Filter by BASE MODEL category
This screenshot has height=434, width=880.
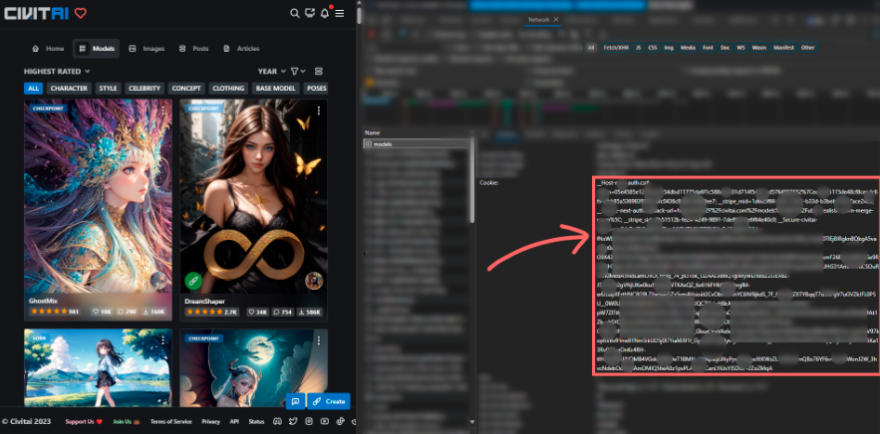[x=276, y=88]
